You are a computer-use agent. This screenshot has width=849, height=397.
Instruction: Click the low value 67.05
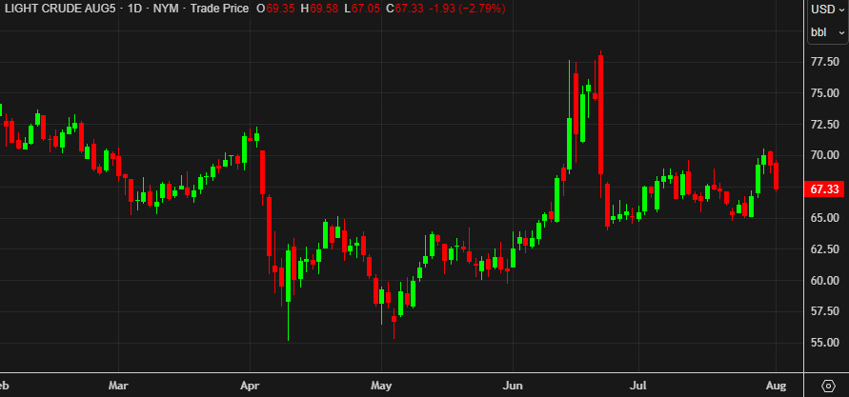366,9
